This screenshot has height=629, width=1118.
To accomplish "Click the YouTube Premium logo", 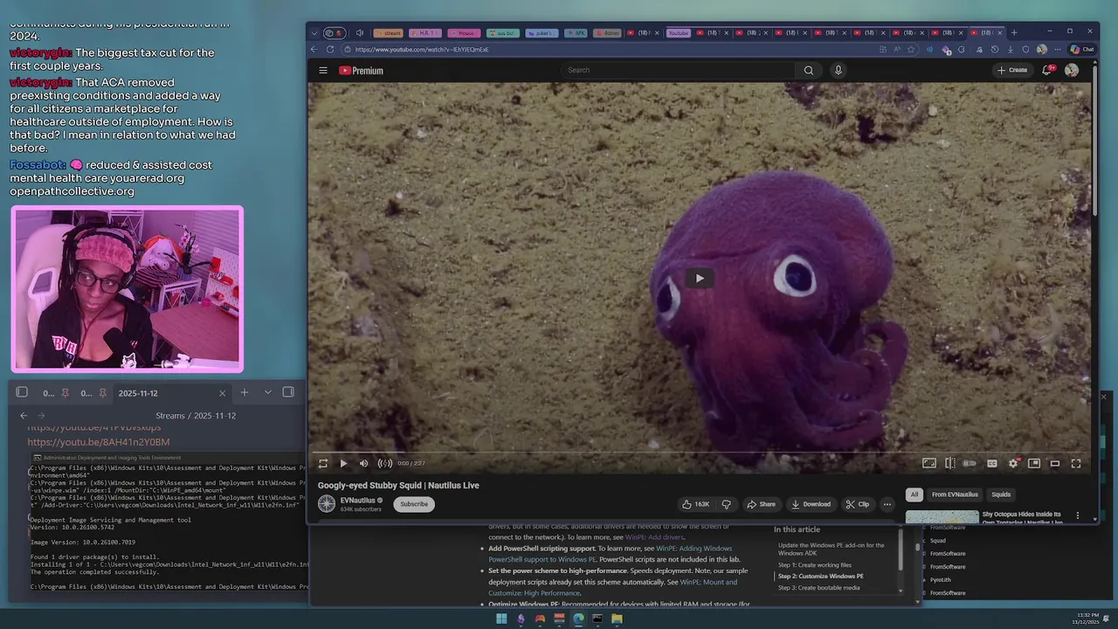I will tap(361, 71).
